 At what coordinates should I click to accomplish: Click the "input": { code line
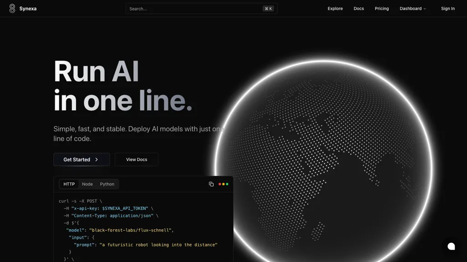click(x=81, y=237)
